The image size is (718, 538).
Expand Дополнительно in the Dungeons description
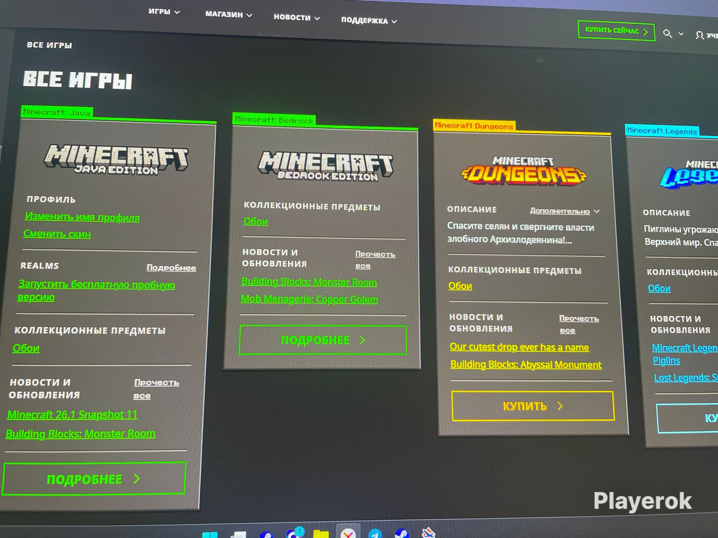pyautogui.click(x=564, y=211)
